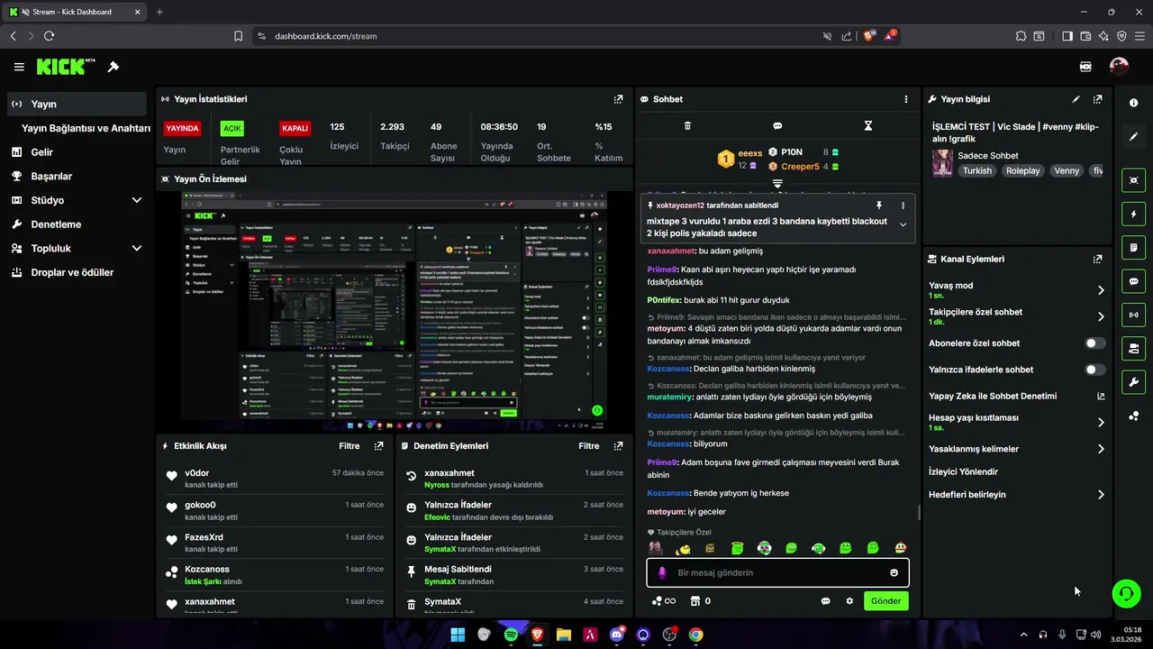The height and width of the screenshot is (649, 1153).
Task: Open Yapay Zeka ile Sohbet Denetimi link
Action: click(1016, 396)
